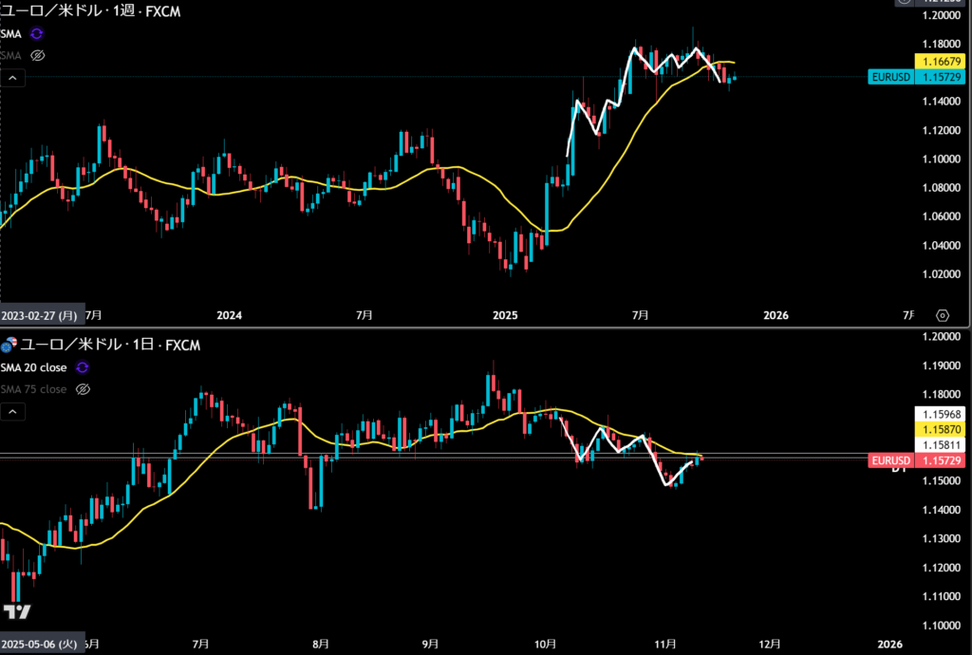Click the 2025-05-06 date label on daily axis

pos(42,644)
